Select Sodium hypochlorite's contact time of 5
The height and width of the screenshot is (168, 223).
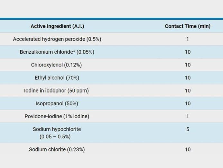tap(188, 129)
